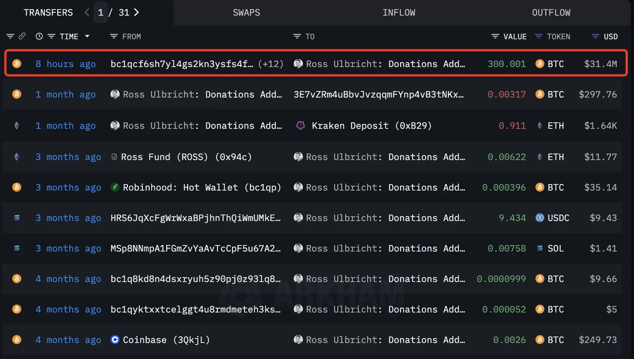Image resolution: width=634 pixels, height=359 pixels.
Task: Click the BTC token icon in $9.66 row
Action: (x=540, y=279)
